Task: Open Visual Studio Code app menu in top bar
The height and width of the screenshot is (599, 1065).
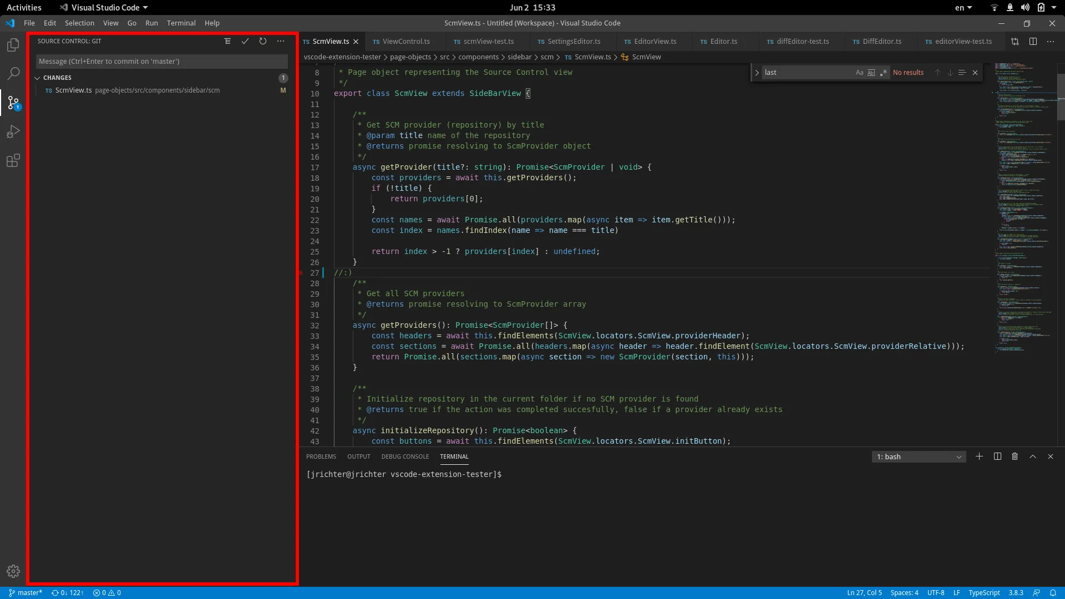Action: point(104,8)
